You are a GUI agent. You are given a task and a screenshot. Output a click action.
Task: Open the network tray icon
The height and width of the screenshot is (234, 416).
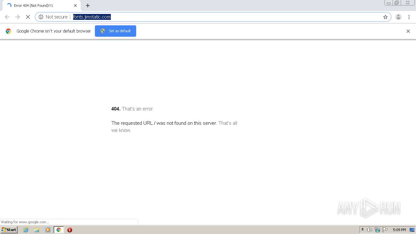tap(377, 230)
